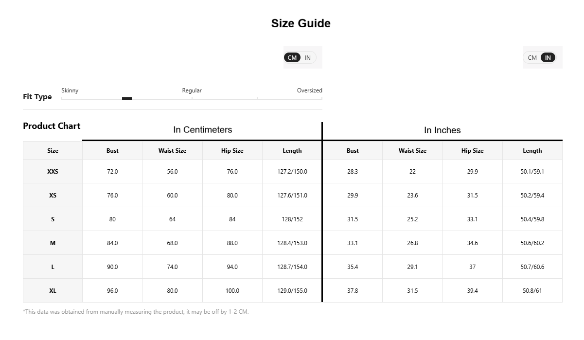The width and height of the screenshot is (584, 340).
Task: Select the XS size row header
Action: 53,196
